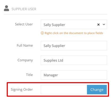Click the blue Change button
The image size is (111, 98).
[97, 90]
